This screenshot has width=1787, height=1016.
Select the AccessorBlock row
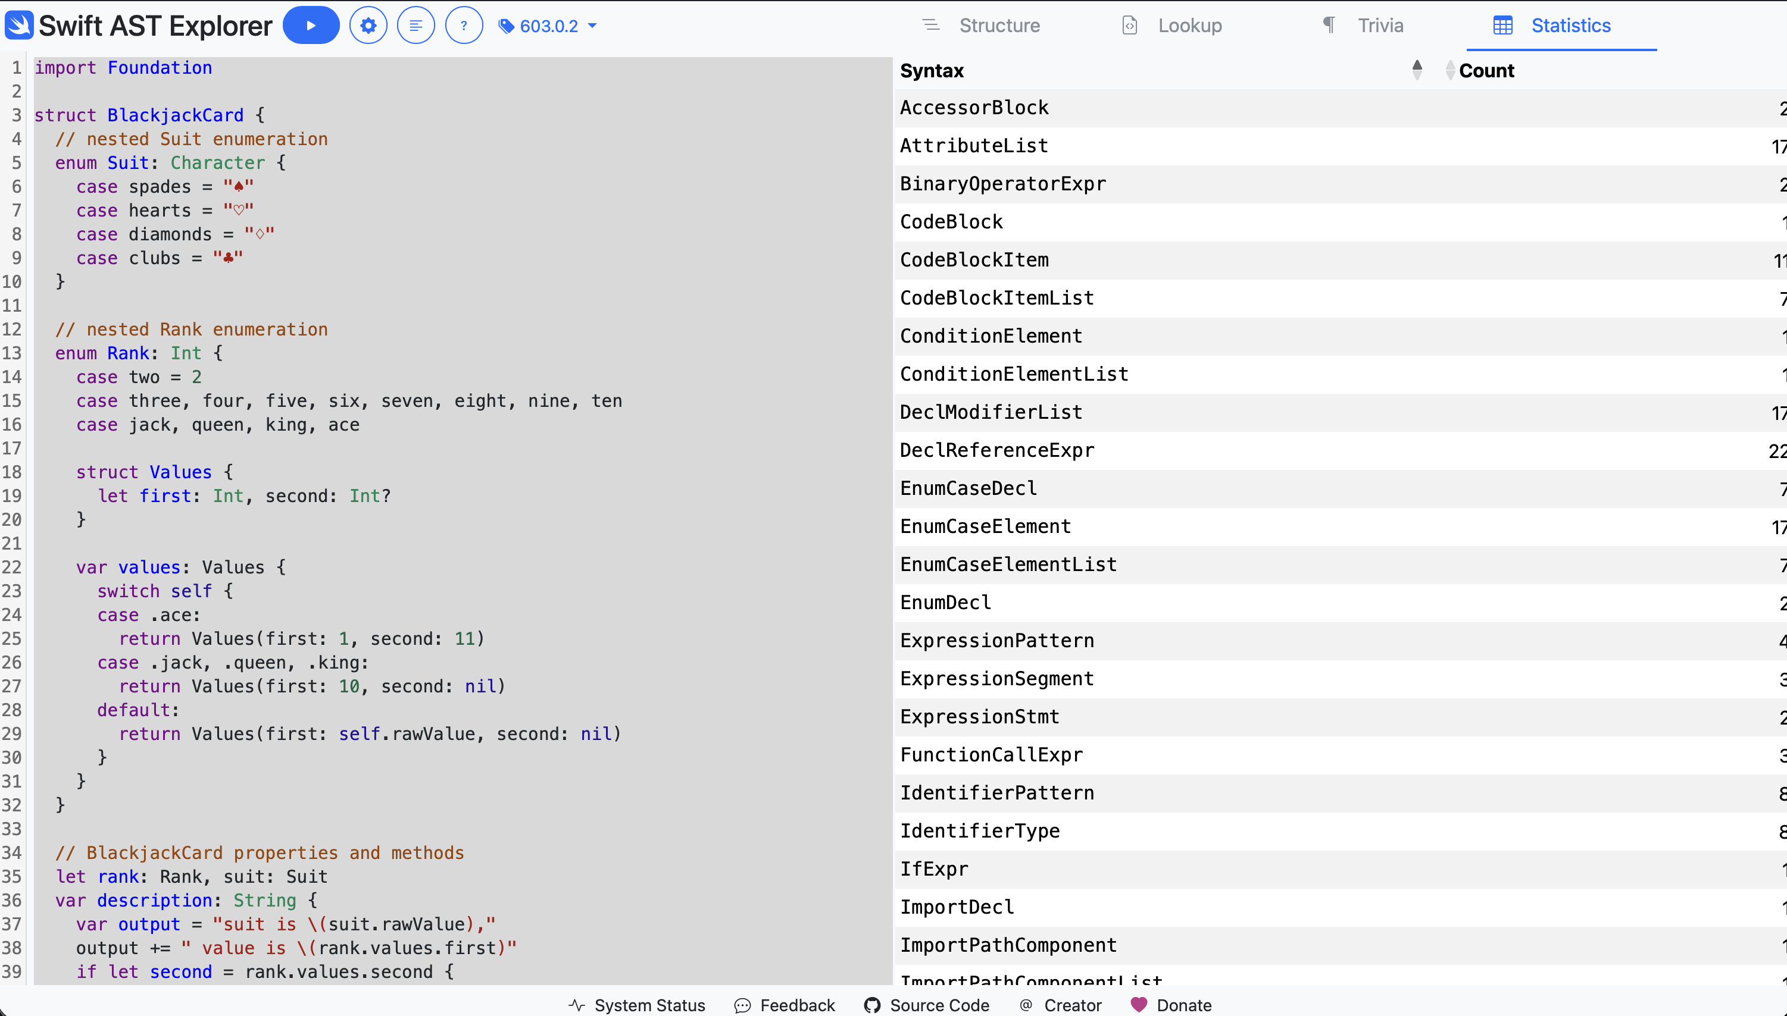coord(1341,108)
